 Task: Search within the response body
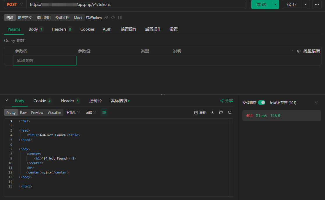pyautogui.click(x=230, y=113)
